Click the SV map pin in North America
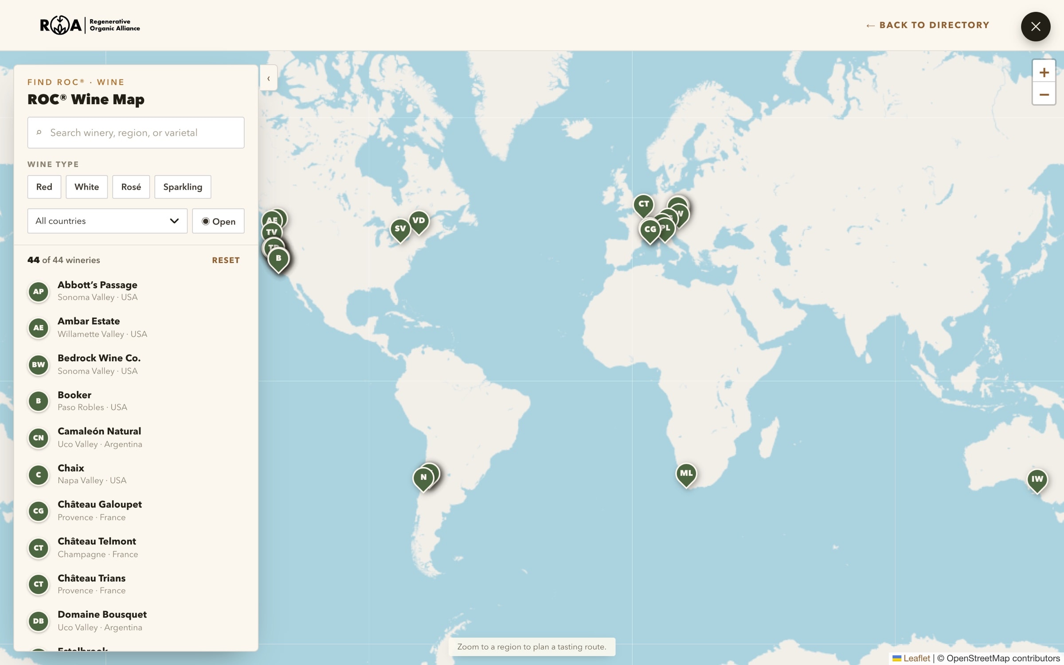The width and height of the screenshot is (1064, 665). (x=400, y=229)
